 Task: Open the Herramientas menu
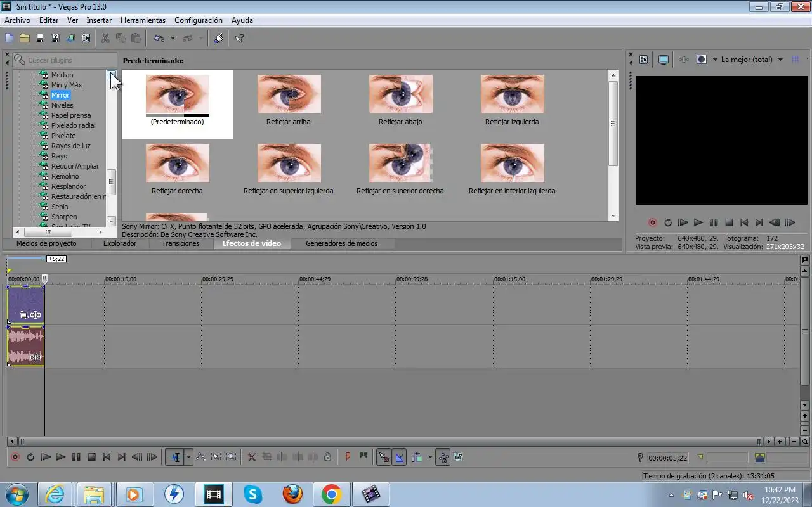pos(143,20)
